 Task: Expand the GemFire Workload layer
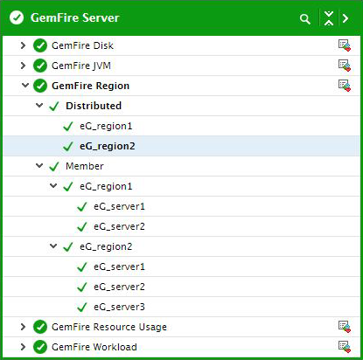click(23, 347)
